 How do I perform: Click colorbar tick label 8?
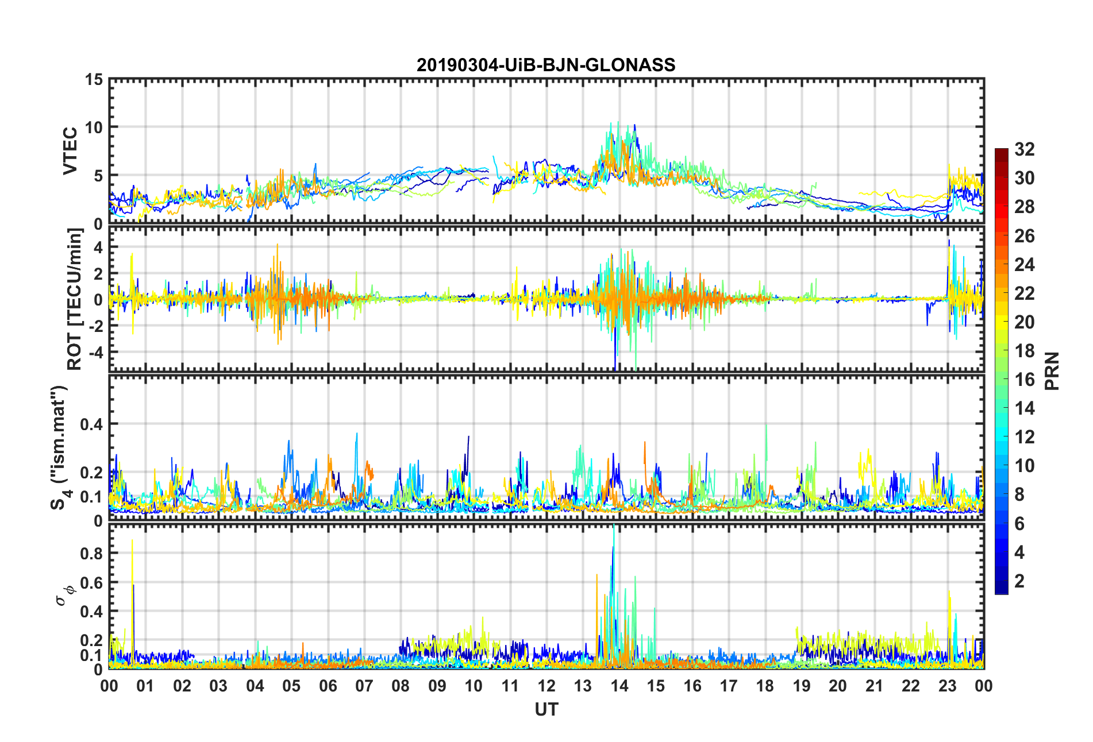(1019, 495)
